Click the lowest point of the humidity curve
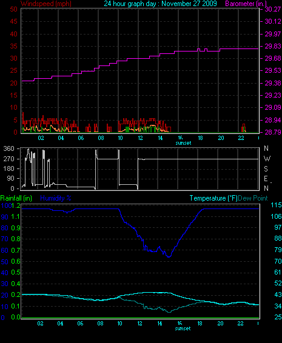Image resolution: width=282 pixels, height=343 pixels. (169, 256)
